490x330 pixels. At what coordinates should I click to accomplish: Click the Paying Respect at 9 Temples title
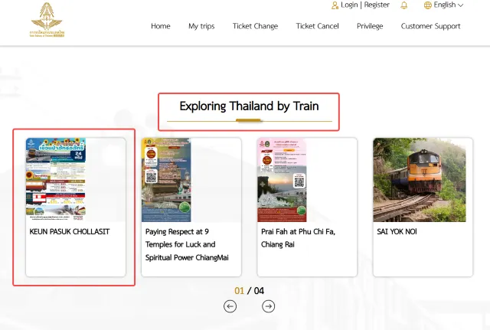[187, 244]
